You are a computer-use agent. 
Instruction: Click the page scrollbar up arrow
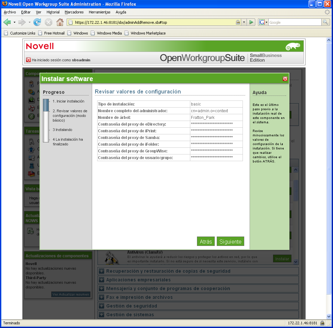coord(329,40)
